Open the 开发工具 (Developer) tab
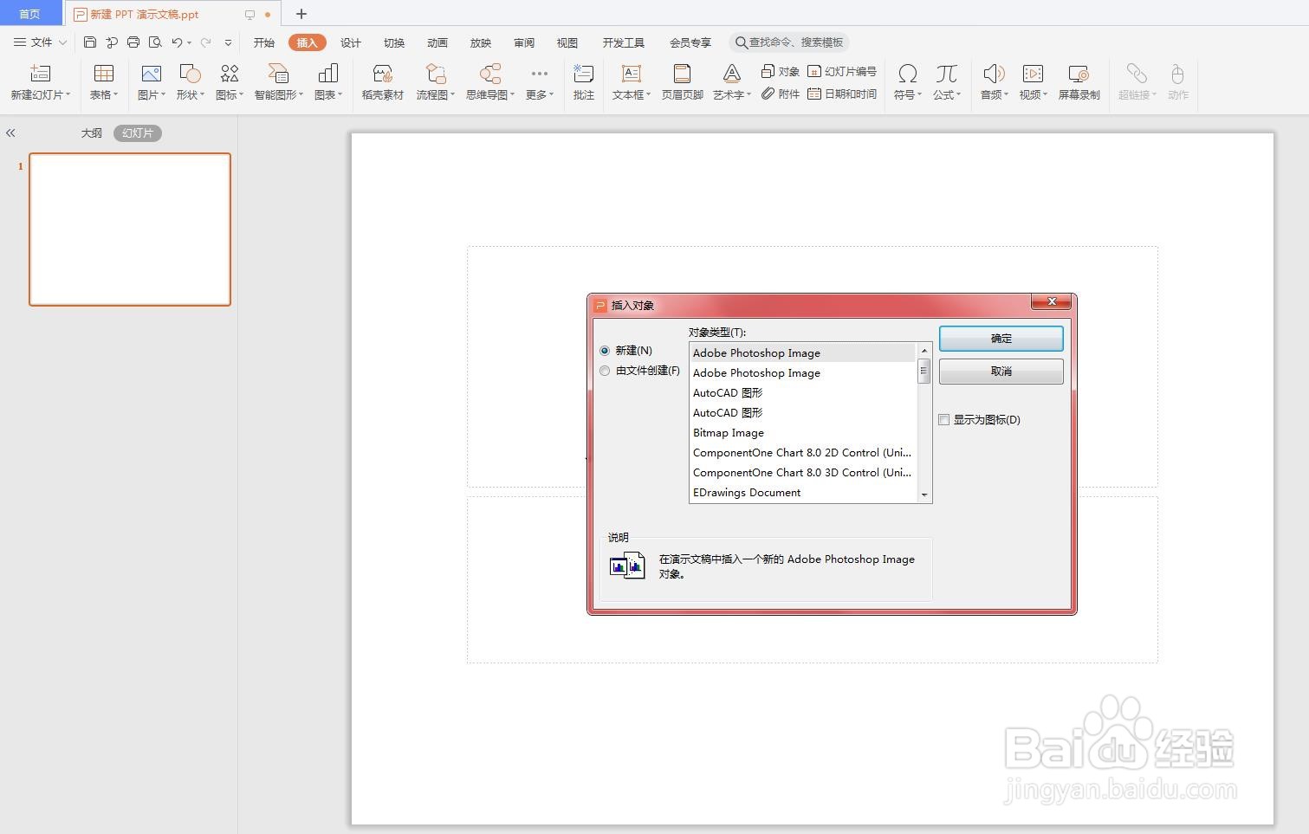The image size is (1309, 834). [624, 42]
